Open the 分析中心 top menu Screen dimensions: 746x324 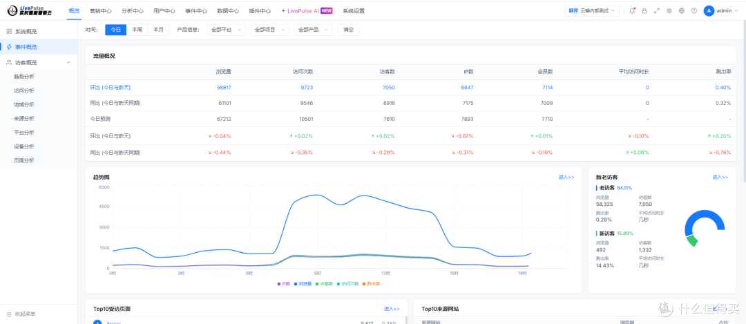click(x=132, y=10)
